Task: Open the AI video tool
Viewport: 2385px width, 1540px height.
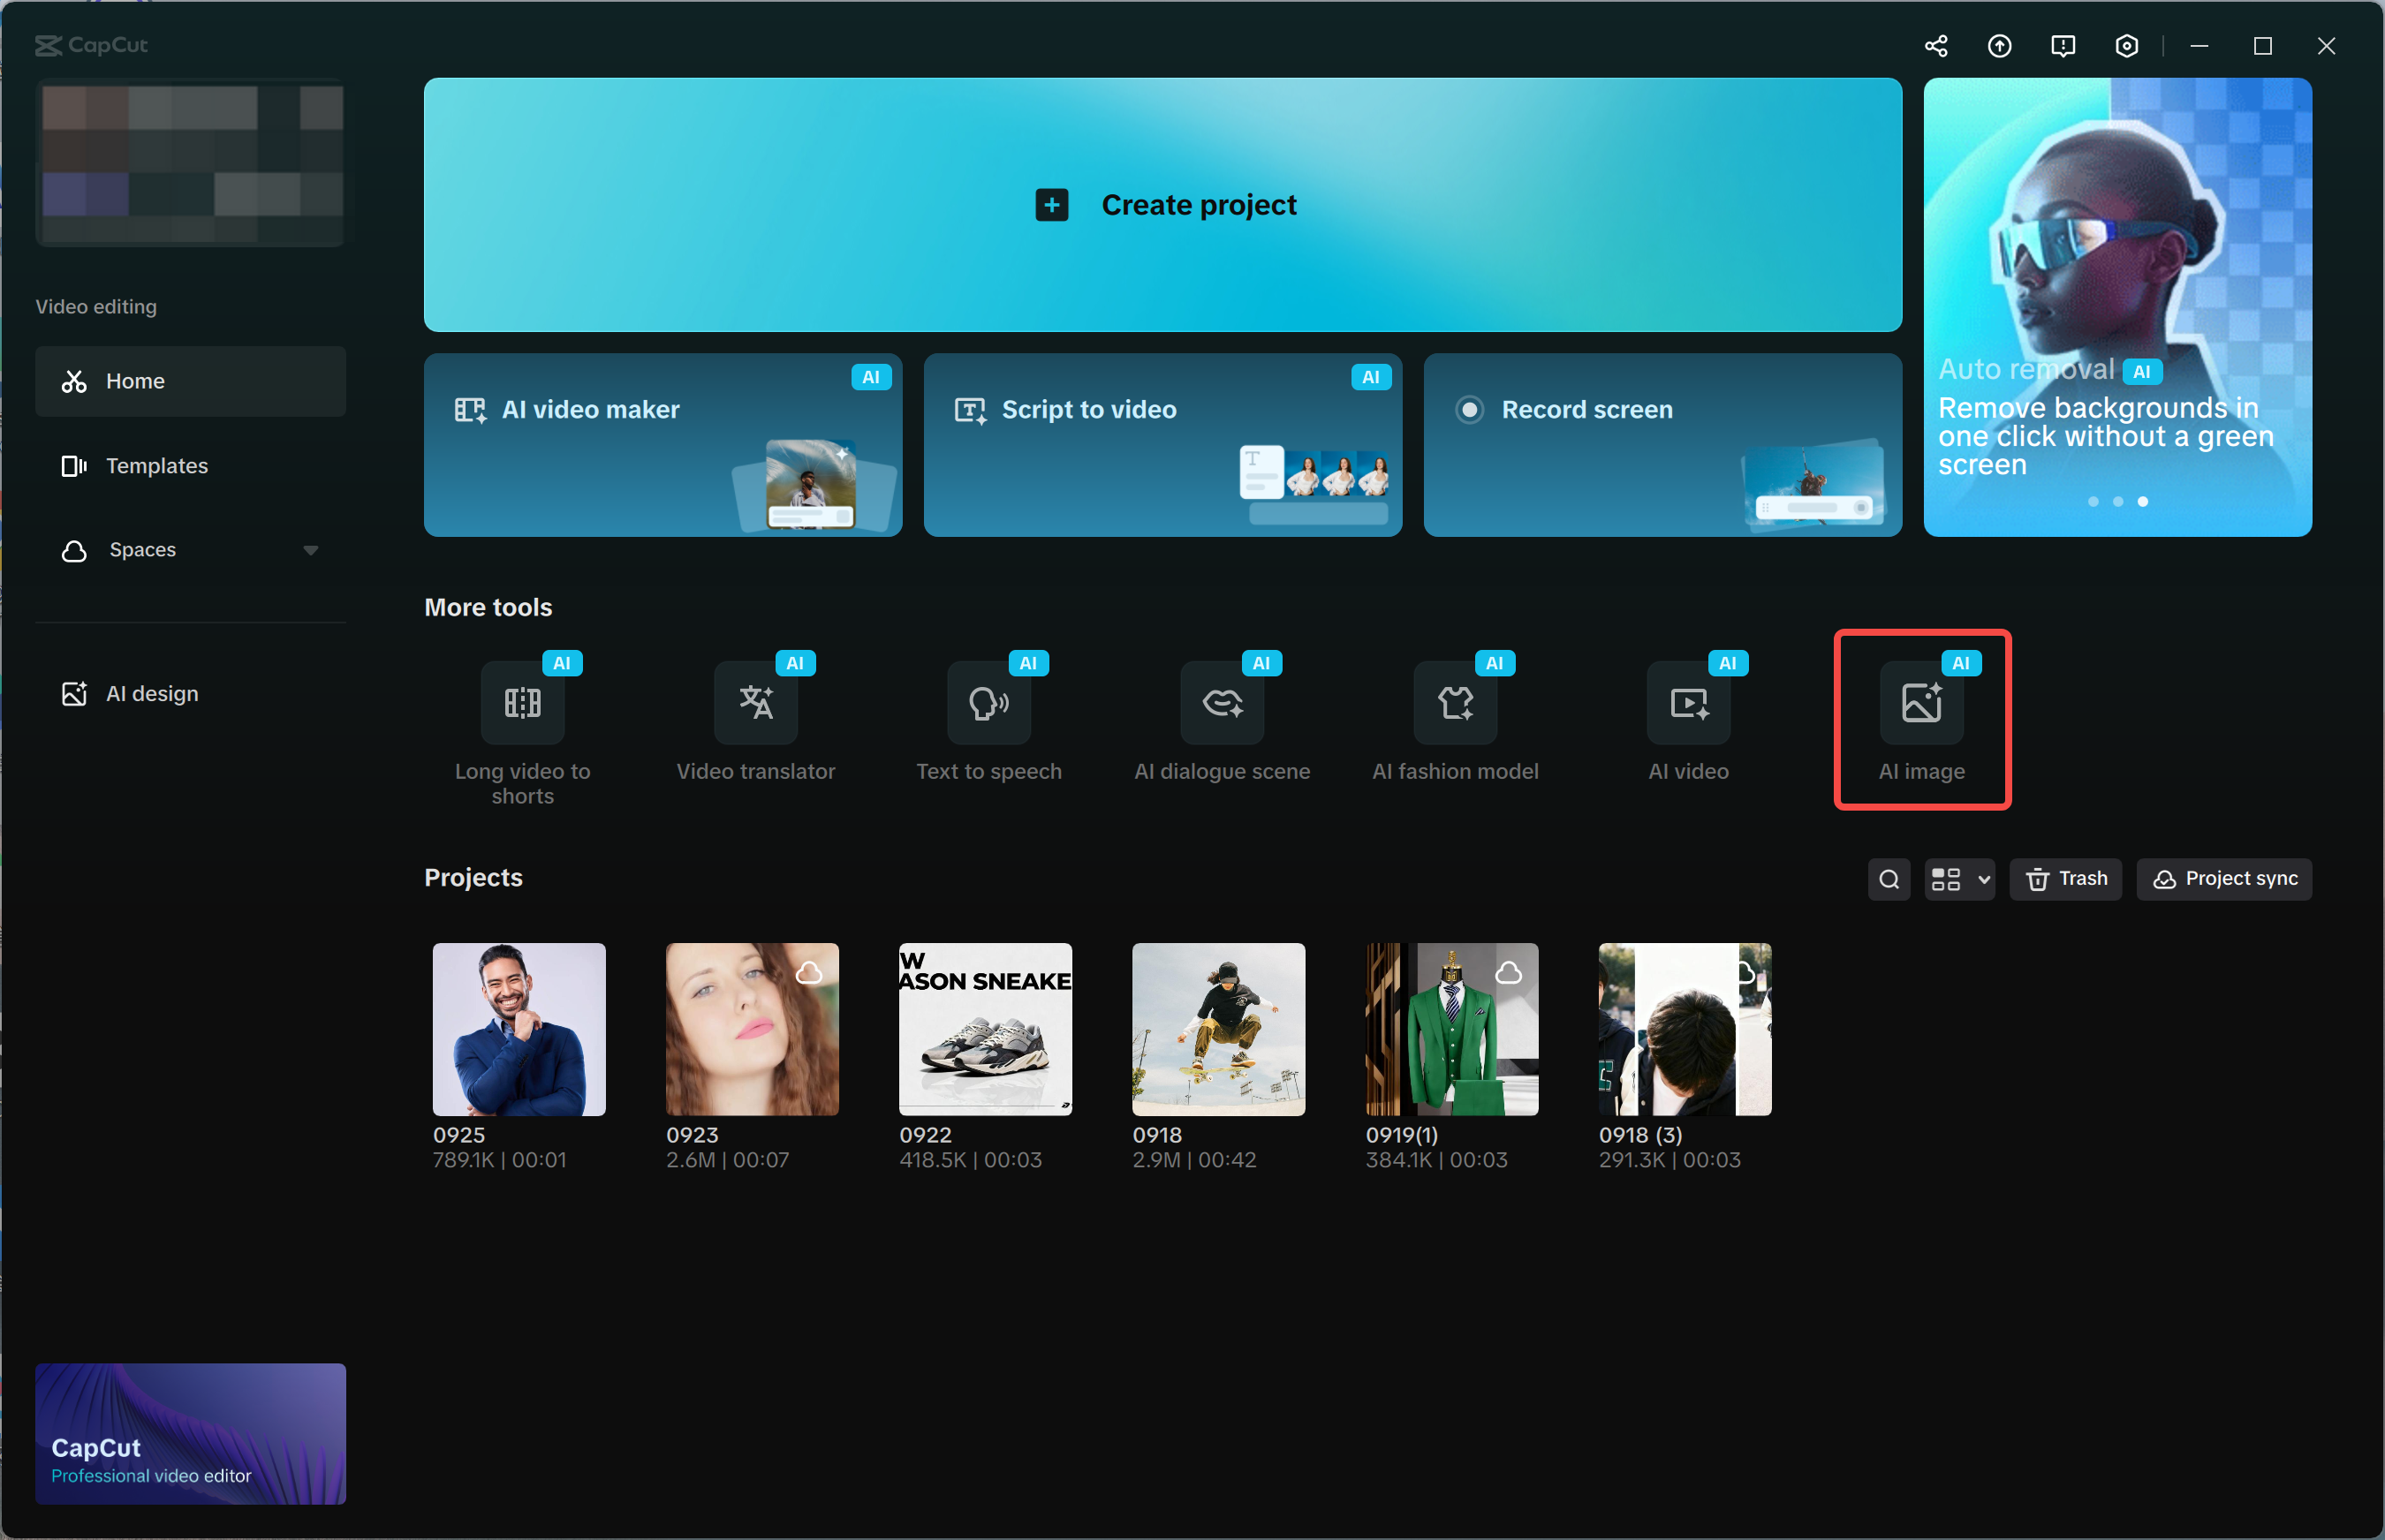Action: click(x=1688, y=703)
